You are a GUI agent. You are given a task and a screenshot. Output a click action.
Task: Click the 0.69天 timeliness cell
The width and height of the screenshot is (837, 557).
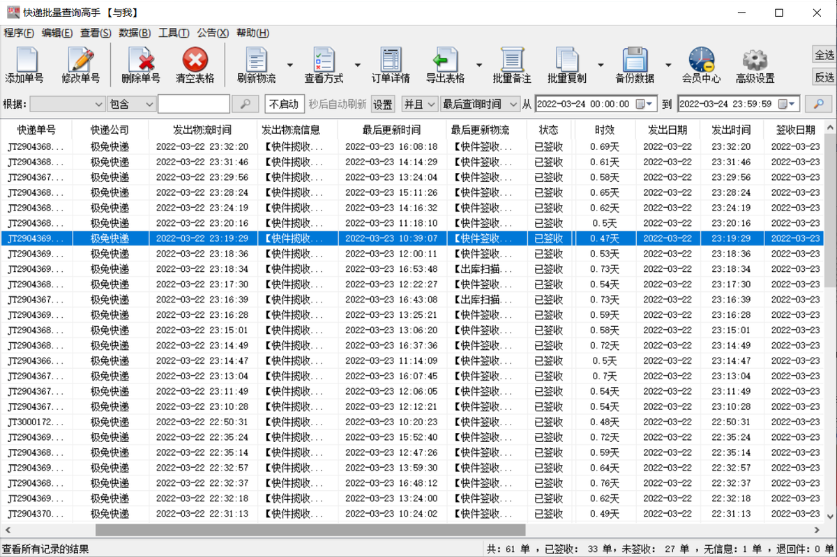[x=605, y=146]
